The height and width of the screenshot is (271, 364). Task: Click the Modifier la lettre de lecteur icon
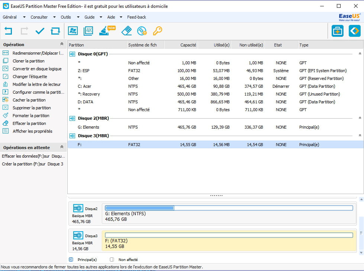[6, 84]
